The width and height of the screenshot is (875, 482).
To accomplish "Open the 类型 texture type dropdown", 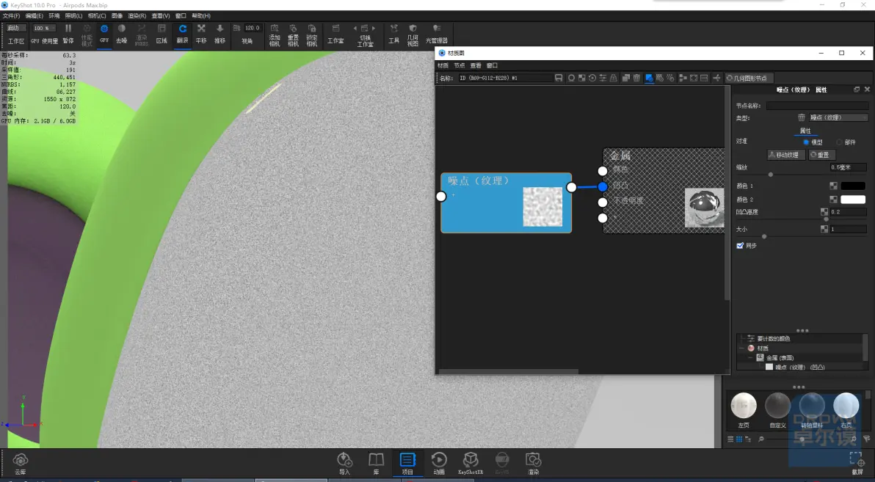I will pos(838,117).
